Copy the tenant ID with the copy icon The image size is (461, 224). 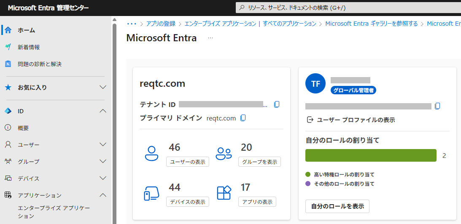click(276, 104)
